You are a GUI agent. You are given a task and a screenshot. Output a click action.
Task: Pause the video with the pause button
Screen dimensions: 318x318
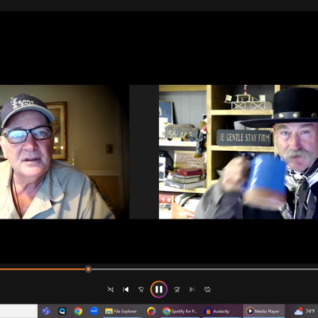pos(159,289)
